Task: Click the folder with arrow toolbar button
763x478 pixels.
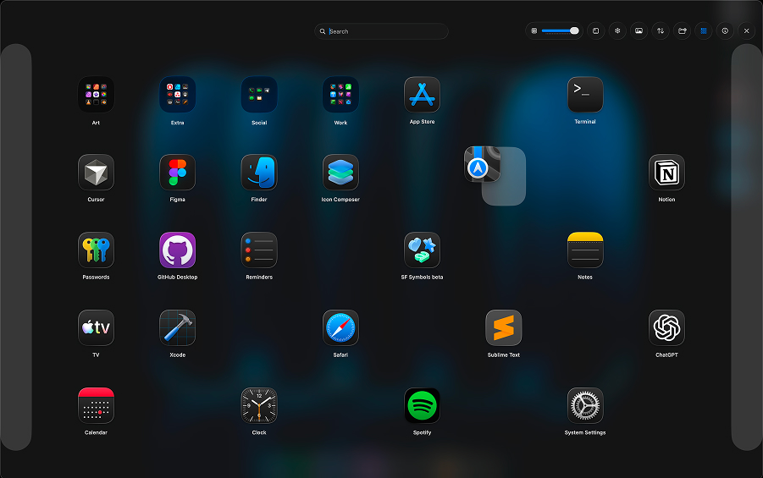Action: click(682, 30)
